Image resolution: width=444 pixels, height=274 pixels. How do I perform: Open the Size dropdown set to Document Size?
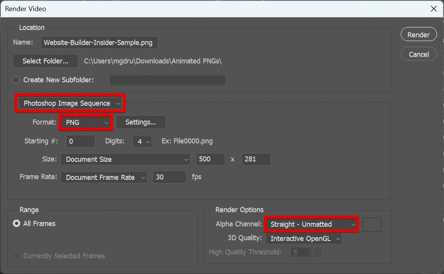point(125,160)
